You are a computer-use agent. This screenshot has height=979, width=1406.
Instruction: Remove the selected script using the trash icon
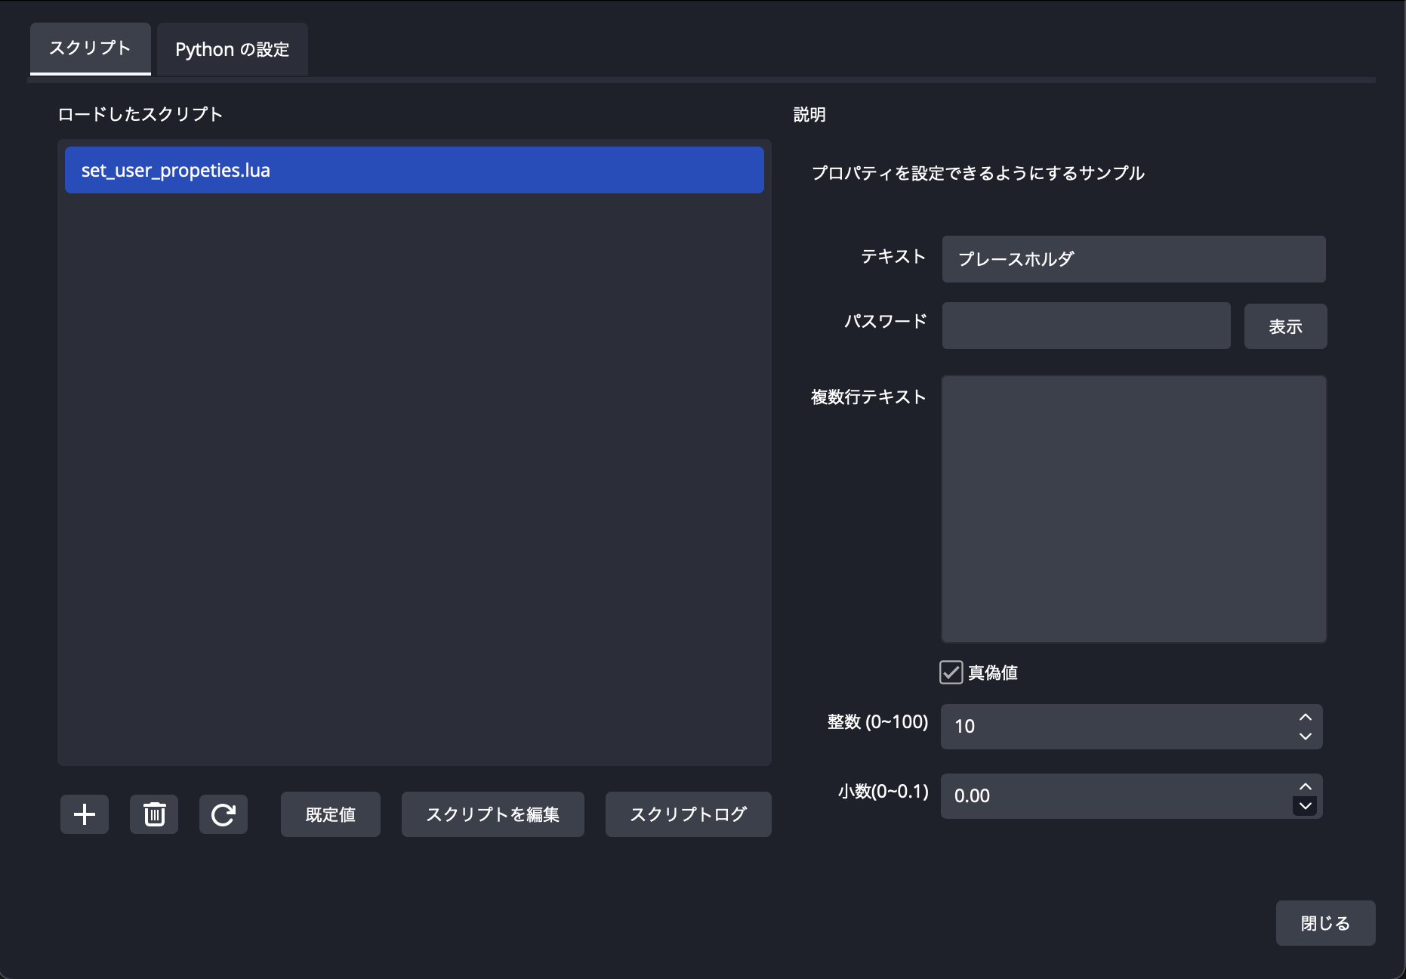click(154, 814)
